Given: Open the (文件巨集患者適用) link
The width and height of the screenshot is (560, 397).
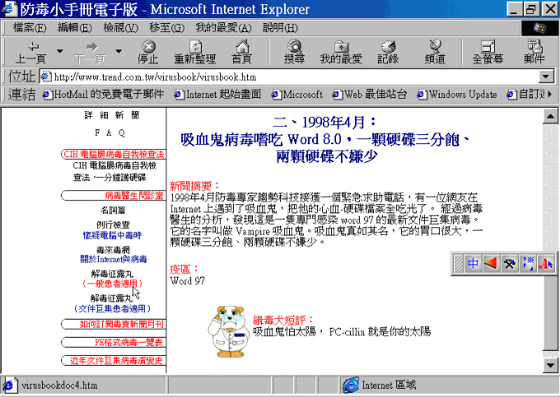Looking at the screenshot, I should (112, 308).
